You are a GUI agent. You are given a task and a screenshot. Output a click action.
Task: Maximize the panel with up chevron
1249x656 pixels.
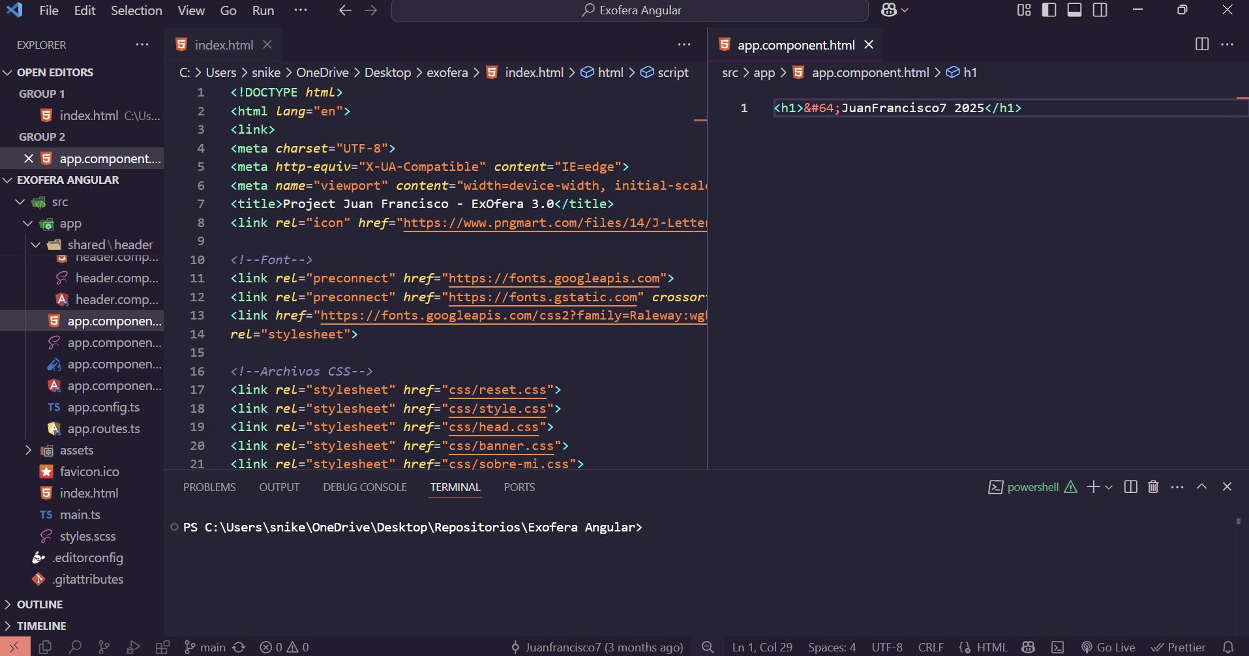click(1201, 486)
